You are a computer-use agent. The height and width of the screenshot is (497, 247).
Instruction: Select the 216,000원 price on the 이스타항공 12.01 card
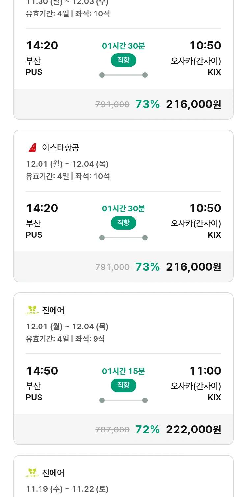[x=193, y=267]
